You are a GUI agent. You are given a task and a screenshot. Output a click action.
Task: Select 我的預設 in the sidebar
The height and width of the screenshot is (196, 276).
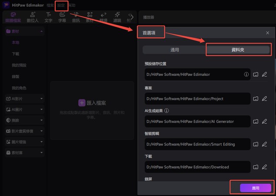(x=19, y=65)
